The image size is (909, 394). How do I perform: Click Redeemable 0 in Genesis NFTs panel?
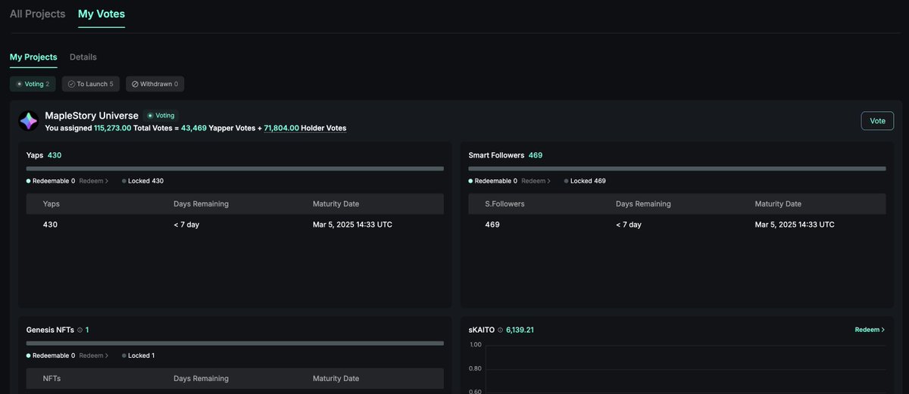(51, 355)
